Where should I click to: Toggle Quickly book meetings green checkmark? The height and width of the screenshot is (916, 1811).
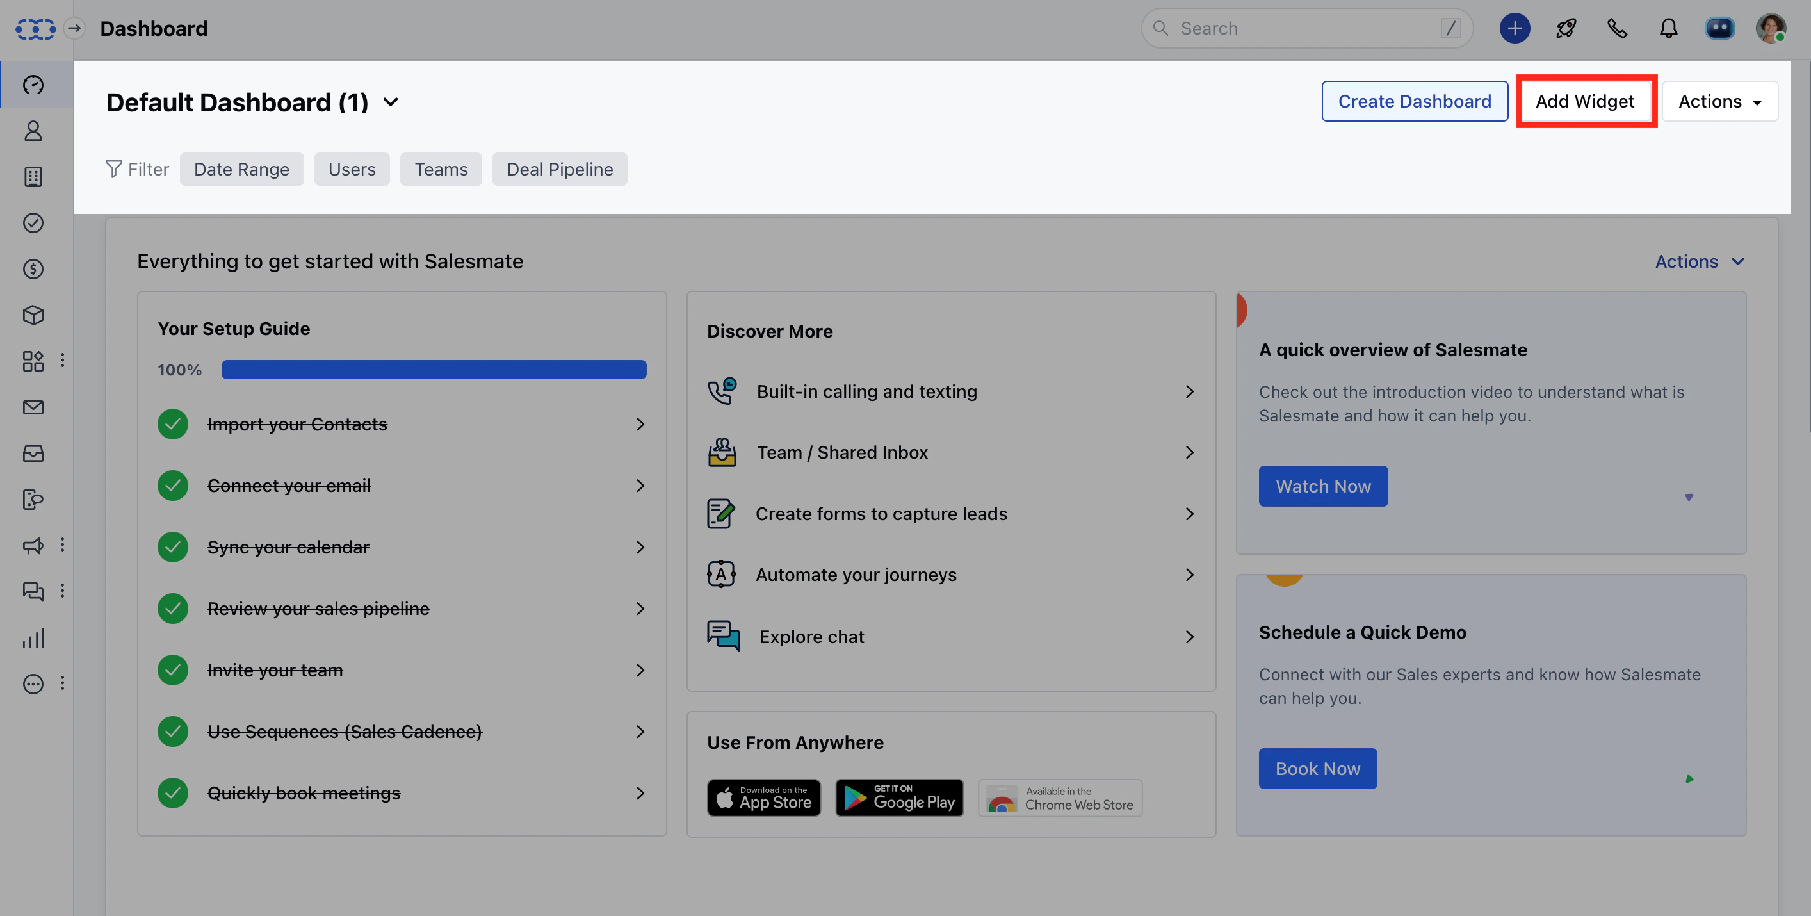tap(173, 794)
